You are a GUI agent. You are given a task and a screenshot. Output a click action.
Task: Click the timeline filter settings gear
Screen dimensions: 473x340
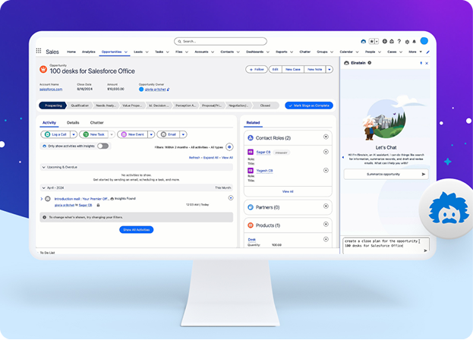[x=229, y=147]
